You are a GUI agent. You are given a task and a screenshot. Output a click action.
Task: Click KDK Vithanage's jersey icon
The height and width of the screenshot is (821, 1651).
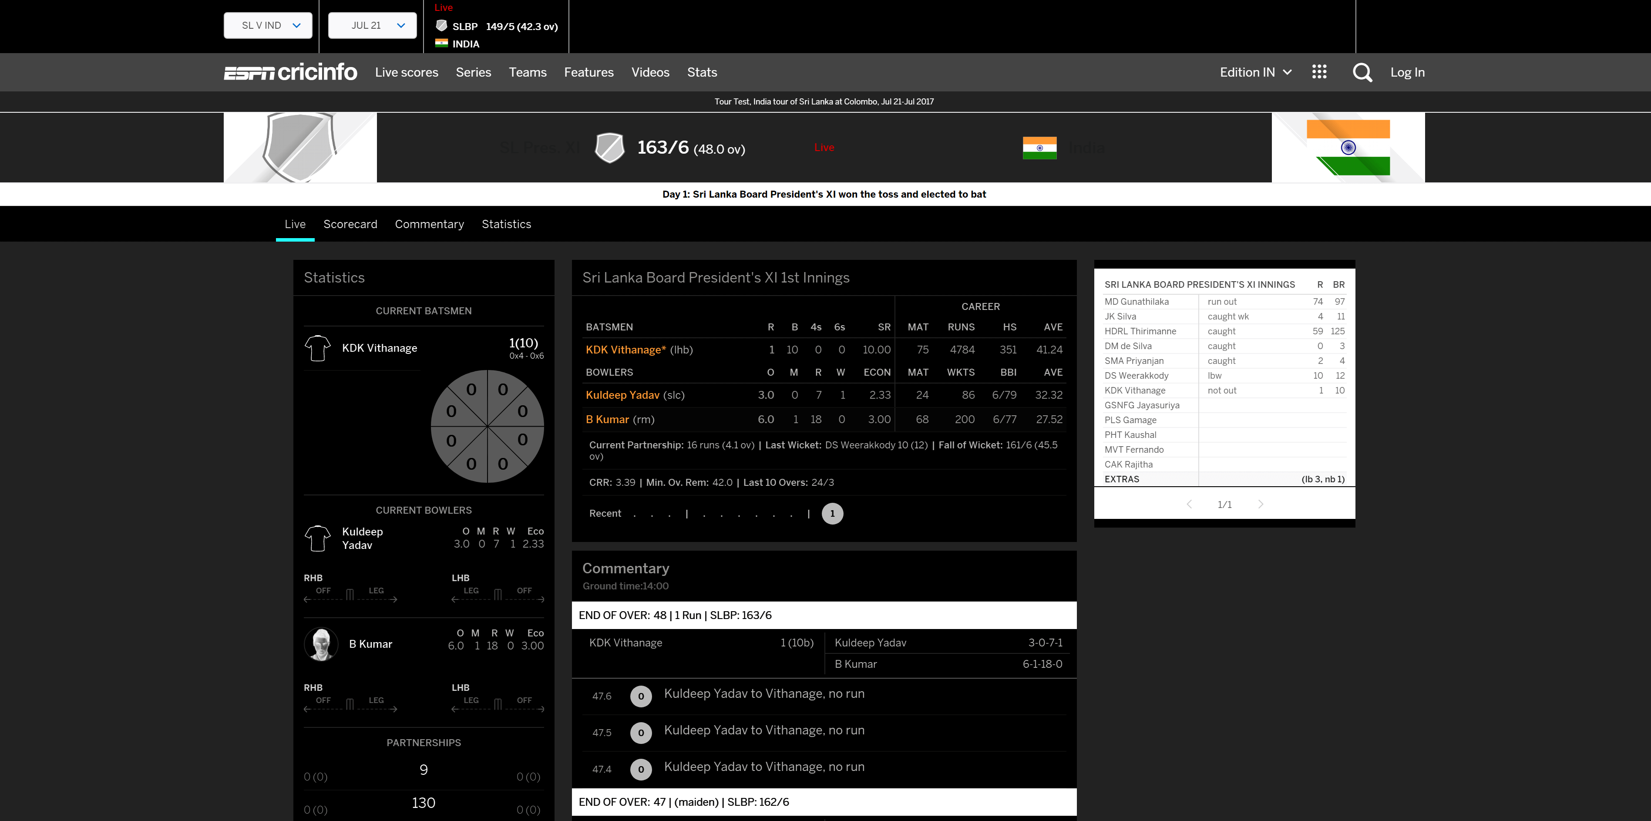317,348
